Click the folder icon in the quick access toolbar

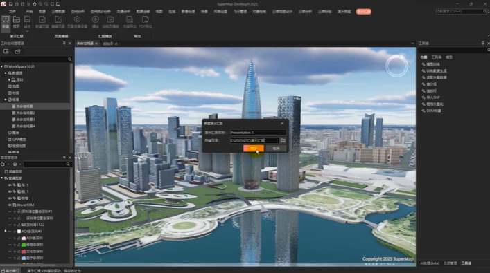click(x=58, y=4)
